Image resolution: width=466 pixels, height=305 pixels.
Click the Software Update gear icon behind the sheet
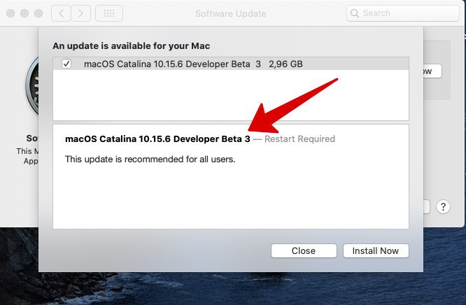(32, 85)
